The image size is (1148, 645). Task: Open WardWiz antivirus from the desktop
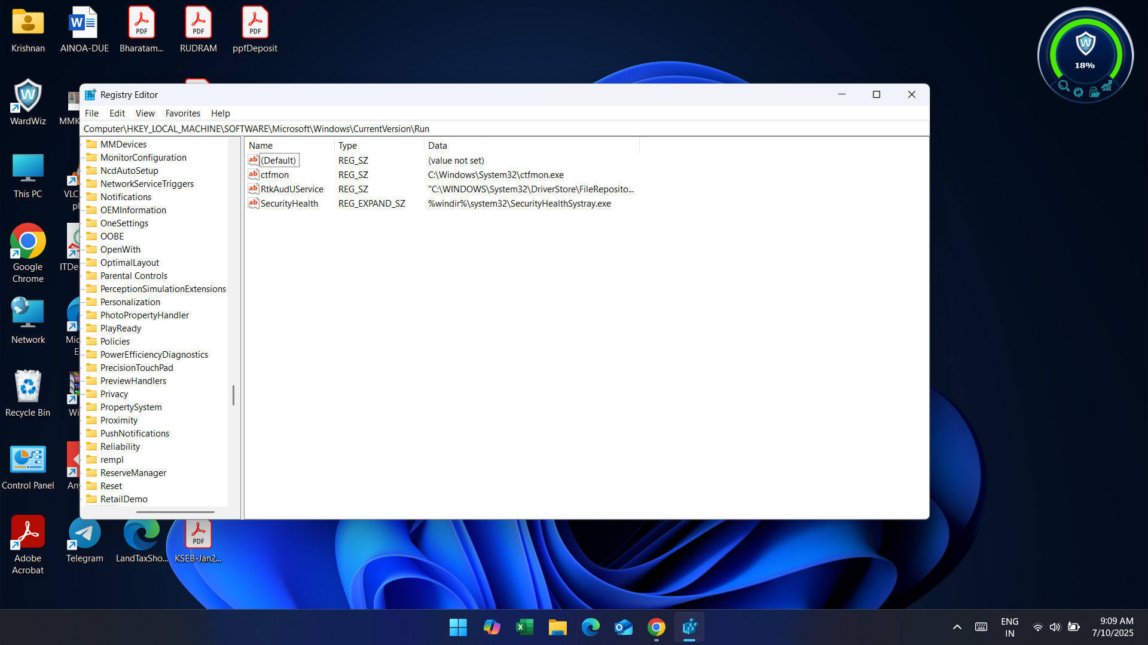28,96
